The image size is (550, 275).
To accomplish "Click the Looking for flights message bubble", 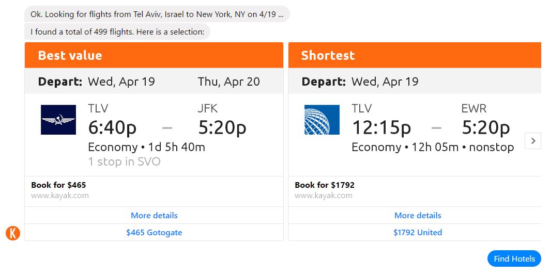I will click(x=157, y=14).
